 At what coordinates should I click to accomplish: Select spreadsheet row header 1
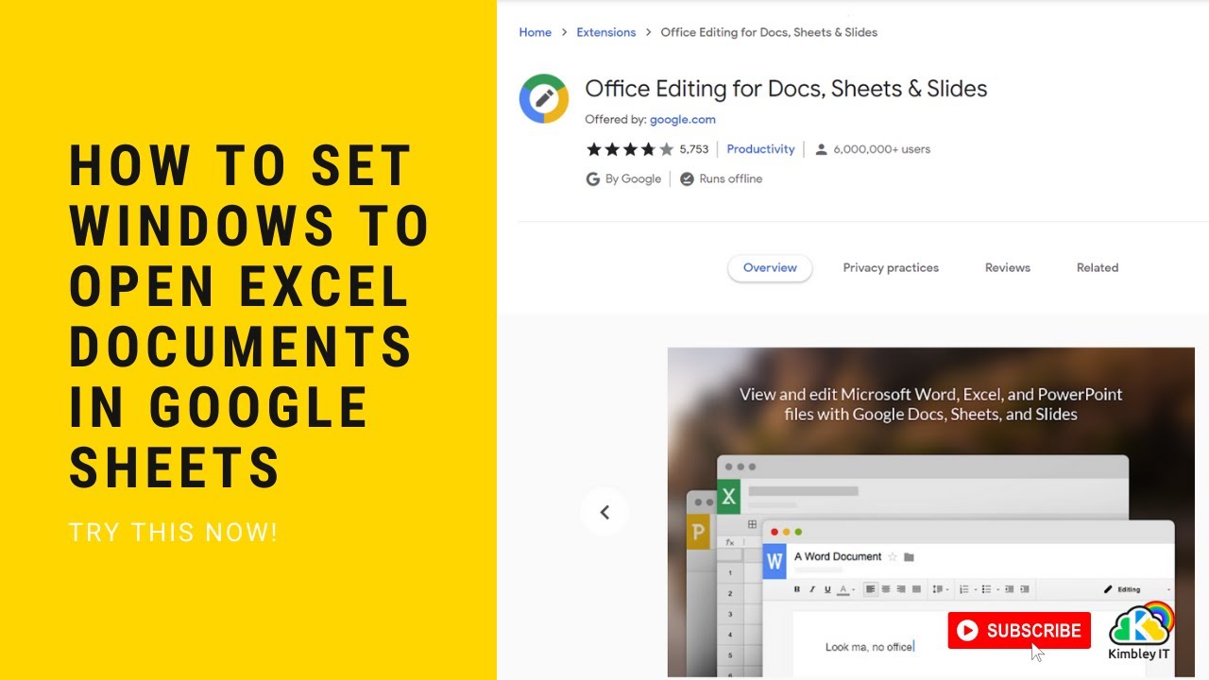pos(729,572)
